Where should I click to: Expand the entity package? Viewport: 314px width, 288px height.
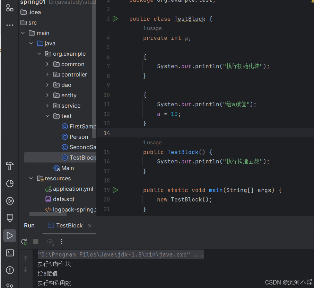point(47,96)
